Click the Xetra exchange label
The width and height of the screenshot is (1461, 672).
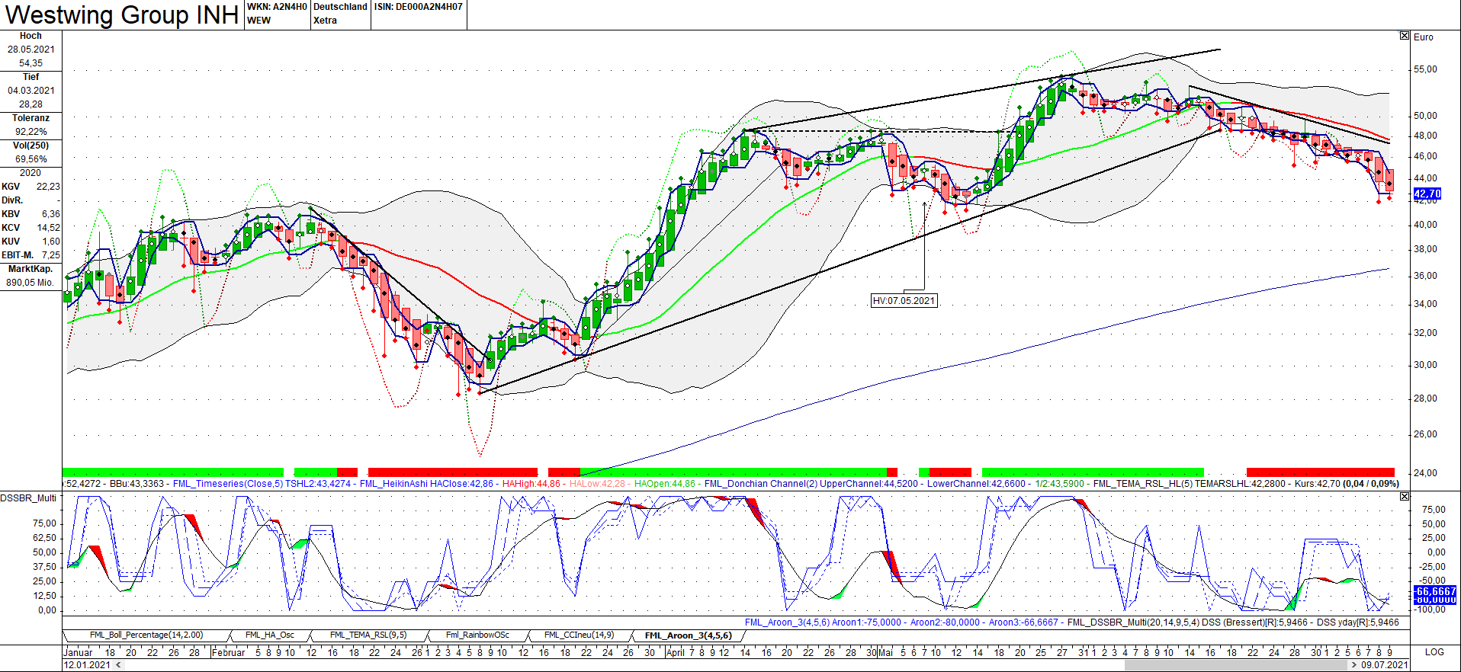(x=325, y=21)
